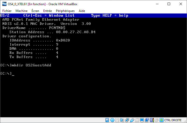Click the DMA value line
Viewport: 187px width, 123px height.
point(34,49)
